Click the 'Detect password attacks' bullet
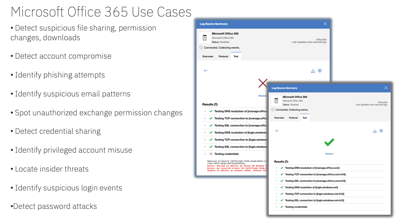 pos(54,206)
